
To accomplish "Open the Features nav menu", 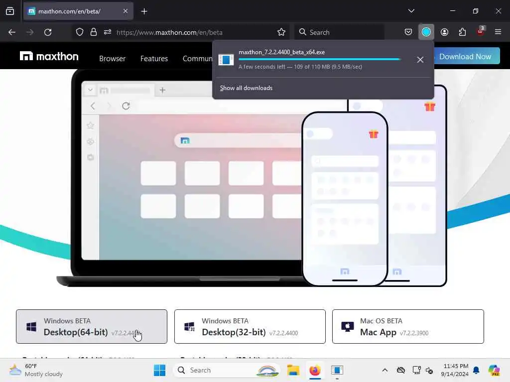I will tap(154, 59).
